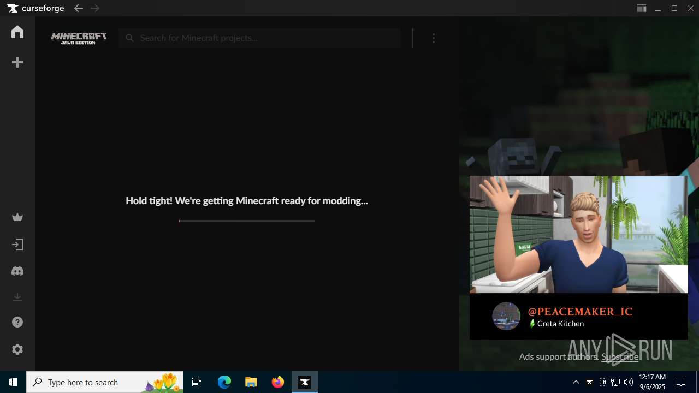Image resolution: width=699 pixels, height=393 pixels.
Task: Open the Windows Start menu
Action: (x=13, y=382)
